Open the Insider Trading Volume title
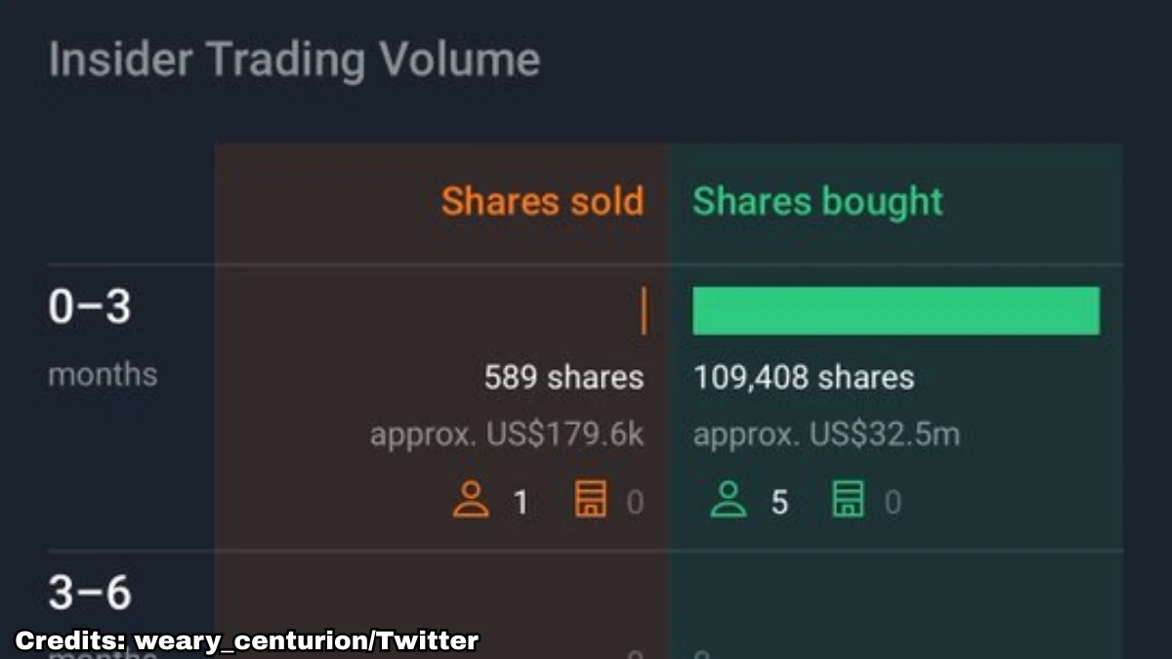 pyautogui.click(x=294, y=61)
